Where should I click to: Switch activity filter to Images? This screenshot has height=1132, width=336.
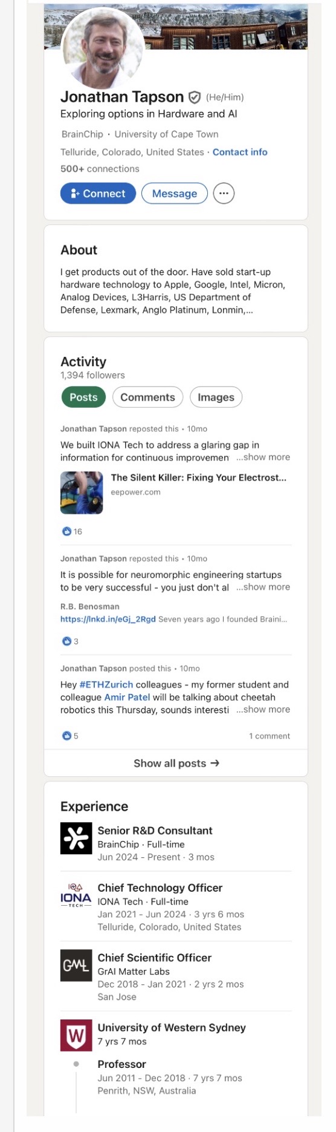(216, 398)
